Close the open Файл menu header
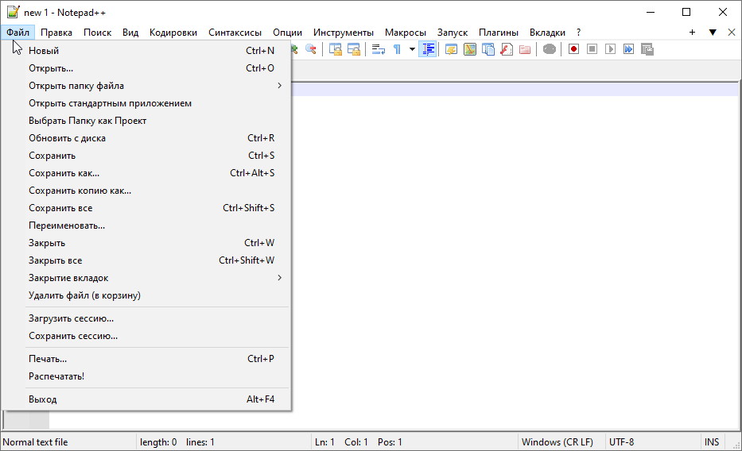 coord(18,32)
